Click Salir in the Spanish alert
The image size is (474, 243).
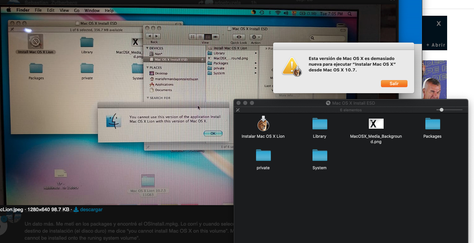click(x=394, y=83)
